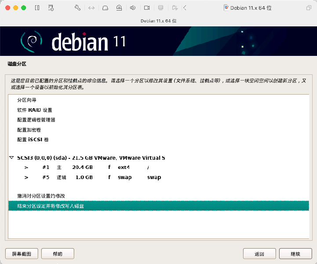Click the sound speaker icon

[133, 8]
